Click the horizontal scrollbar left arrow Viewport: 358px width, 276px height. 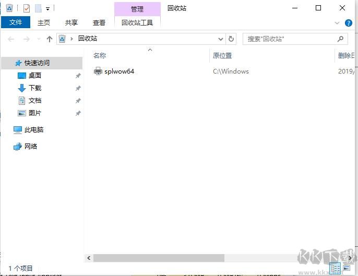coord(89,258)
